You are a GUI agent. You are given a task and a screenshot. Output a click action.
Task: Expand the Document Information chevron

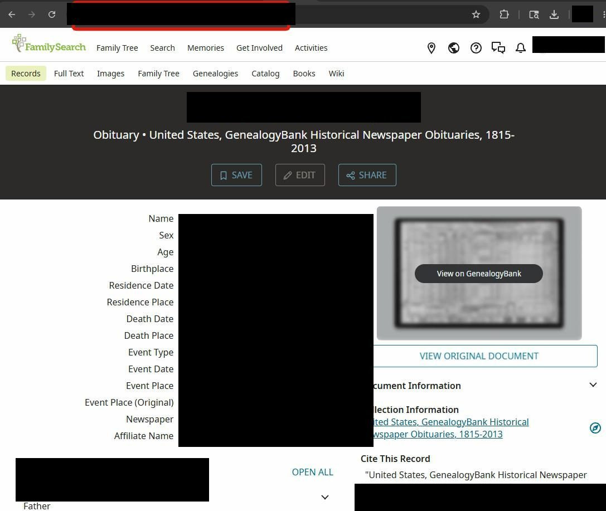pos(593,385)
